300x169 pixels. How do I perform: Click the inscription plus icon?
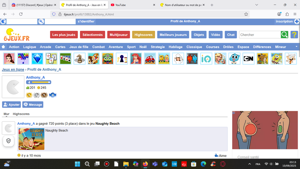pos(297,21)
